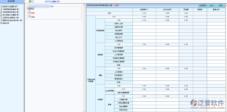Image resolution: width=227 pixels, height=112 pixels.
Task: Click the 工程定额测定费 row label
Action: click(123, 103)
